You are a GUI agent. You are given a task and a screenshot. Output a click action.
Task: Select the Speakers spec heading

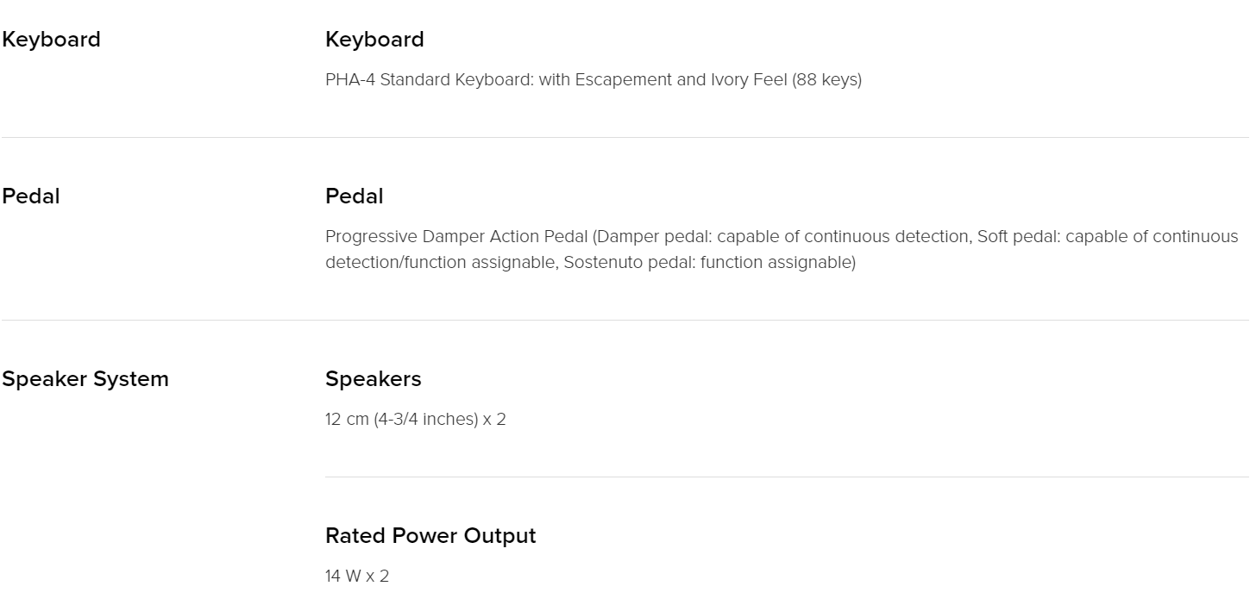(374, 379)
